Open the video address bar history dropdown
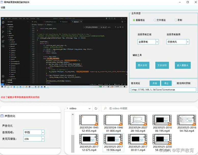The image size is (198, 155). (89, 108)
